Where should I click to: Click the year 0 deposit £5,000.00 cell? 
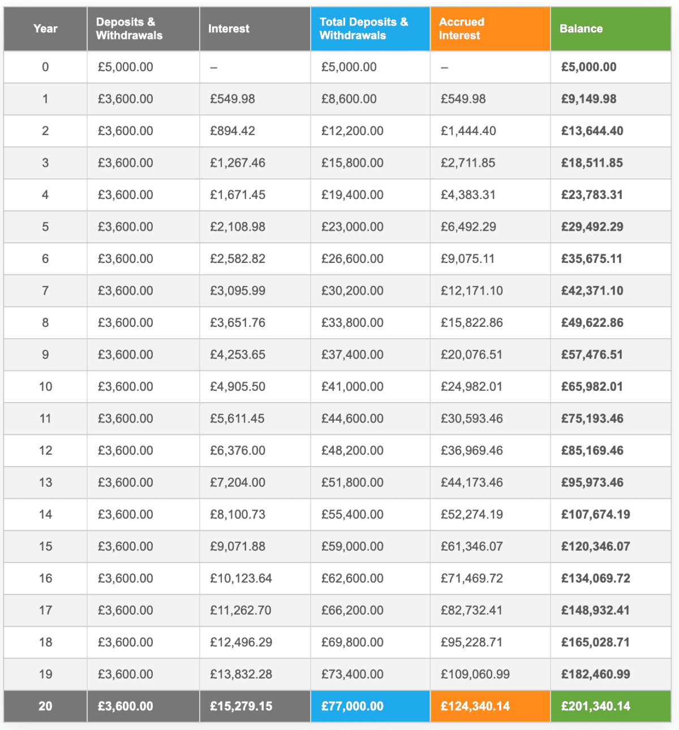coord(125,67)
